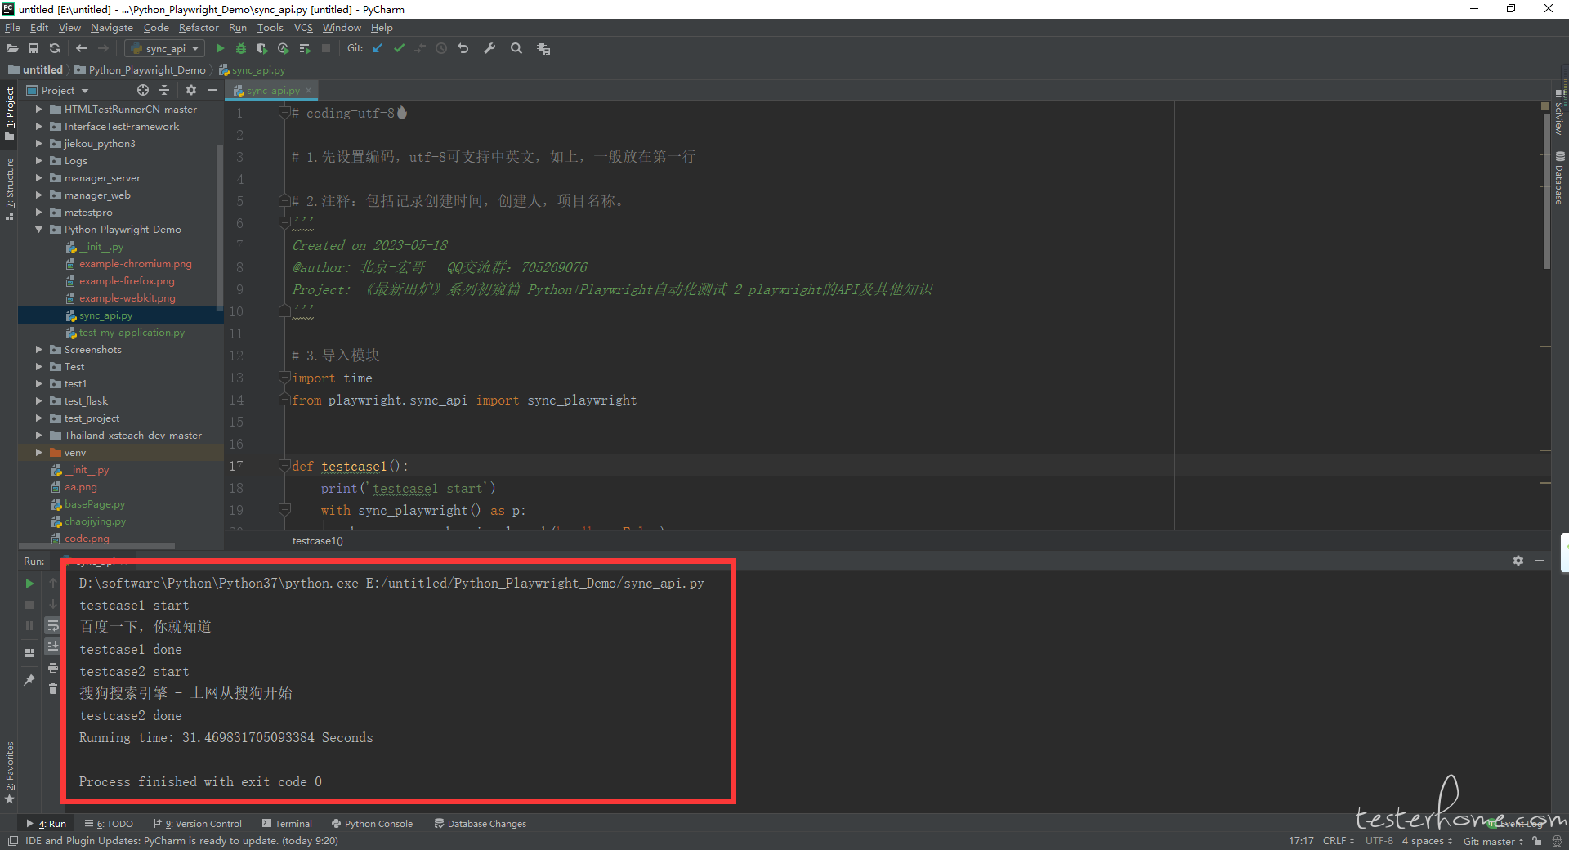Open Search Everywhere magnifier icon

516,49
